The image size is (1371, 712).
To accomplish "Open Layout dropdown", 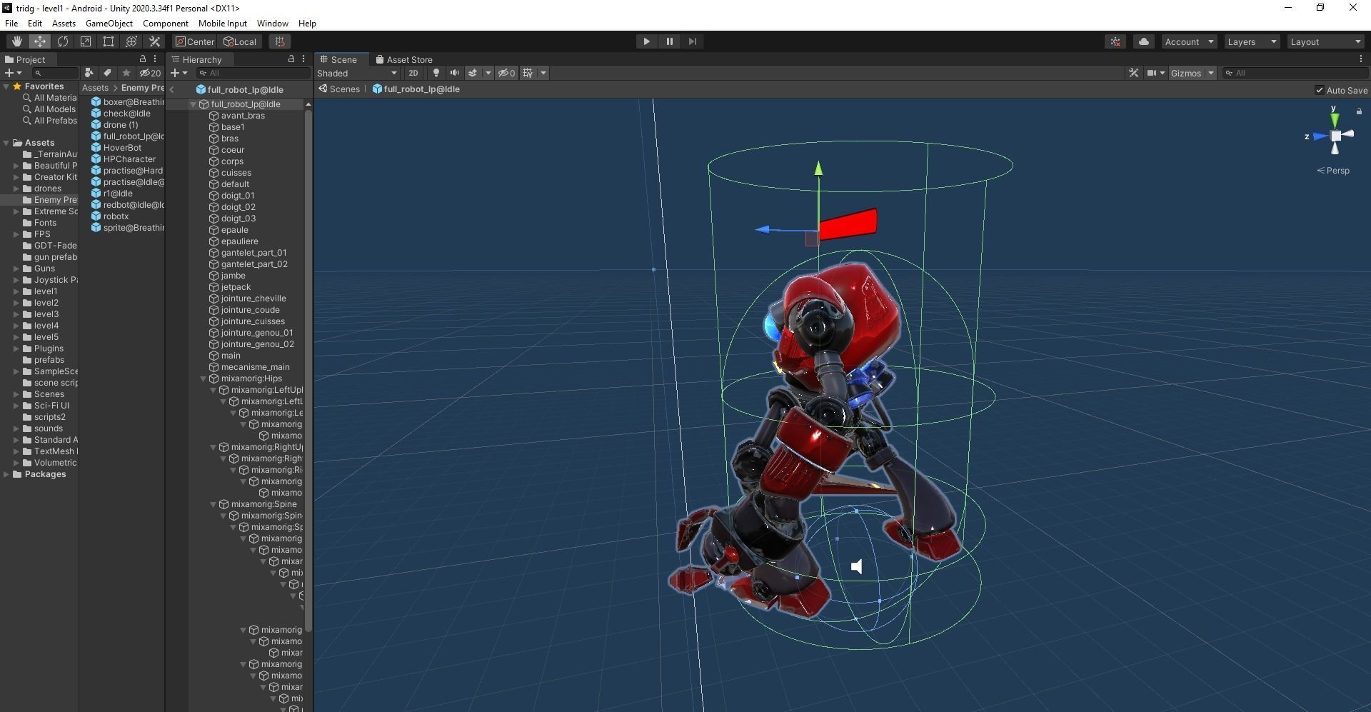I will pyautogui.click(x=1326, y=41).
